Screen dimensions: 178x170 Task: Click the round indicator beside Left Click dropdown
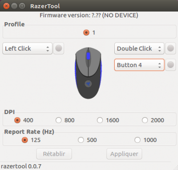coord(59,48)
